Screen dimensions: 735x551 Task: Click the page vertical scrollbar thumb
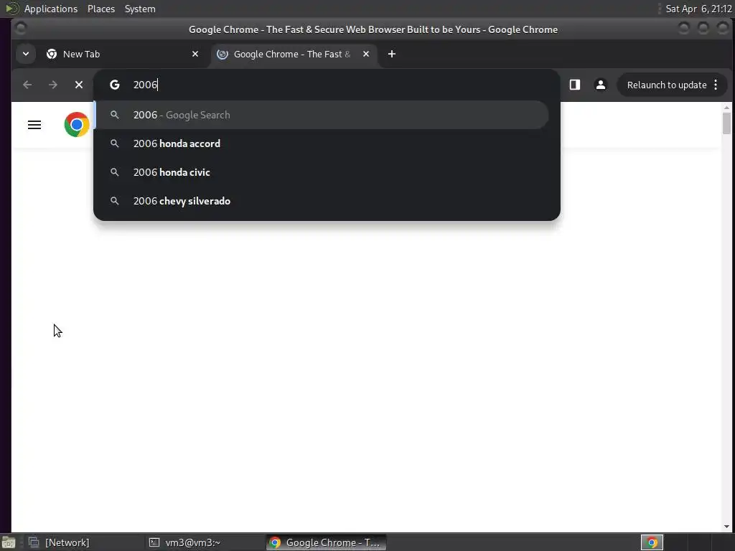tap(726, 123)
